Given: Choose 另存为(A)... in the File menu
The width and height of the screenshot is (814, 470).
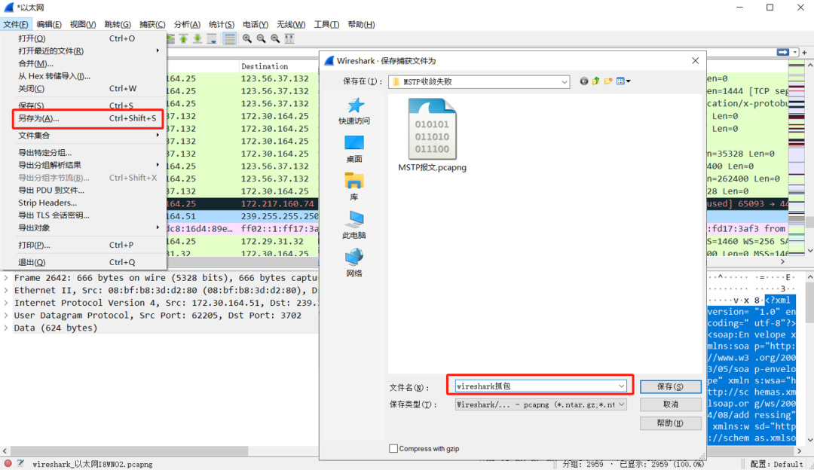Looking at the screenshot, I should tap(87, 119).
